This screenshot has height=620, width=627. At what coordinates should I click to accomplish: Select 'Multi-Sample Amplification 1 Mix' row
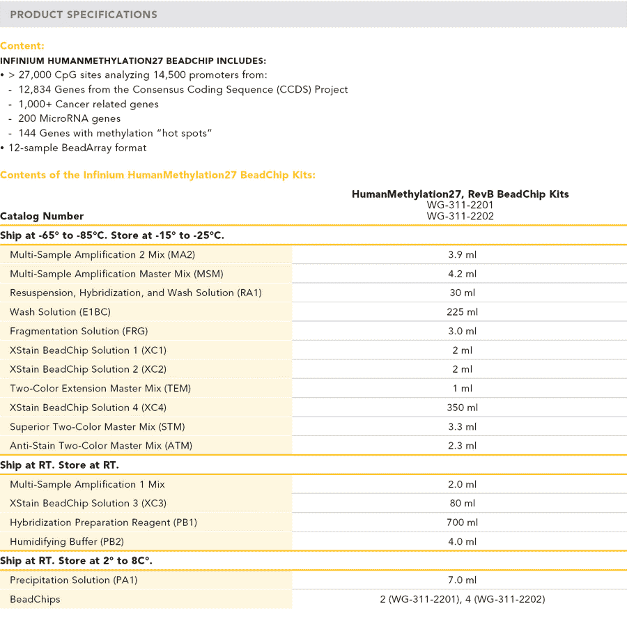[313, 484]
